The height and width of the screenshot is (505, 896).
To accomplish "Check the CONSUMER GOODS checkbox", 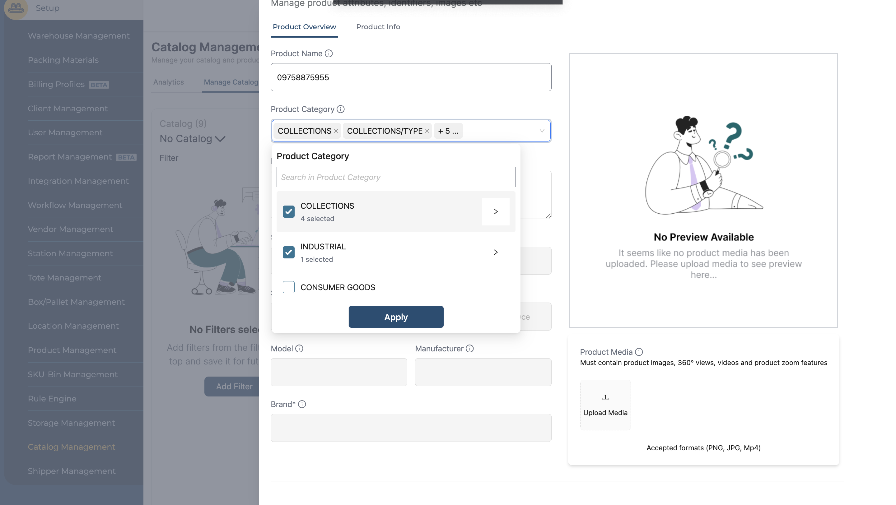I will click(288, 287).
